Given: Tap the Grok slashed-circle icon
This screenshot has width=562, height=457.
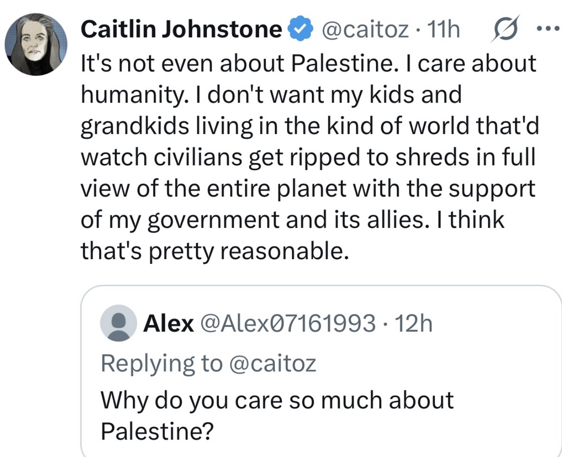Looking at the screenshot, I should point(506,29).
